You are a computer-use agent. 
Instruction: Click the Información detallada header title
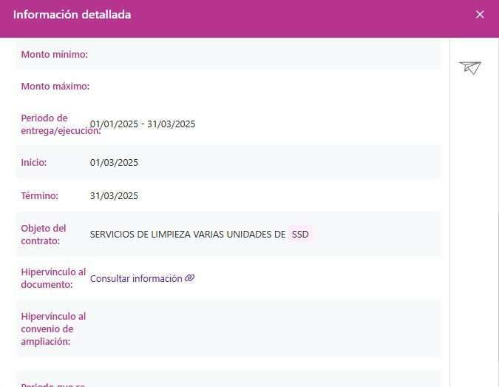tap(72, 15)
